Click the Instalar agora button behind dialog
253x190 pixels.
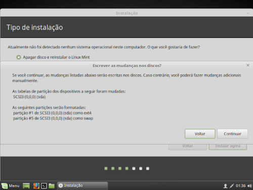tap(228, 146)
